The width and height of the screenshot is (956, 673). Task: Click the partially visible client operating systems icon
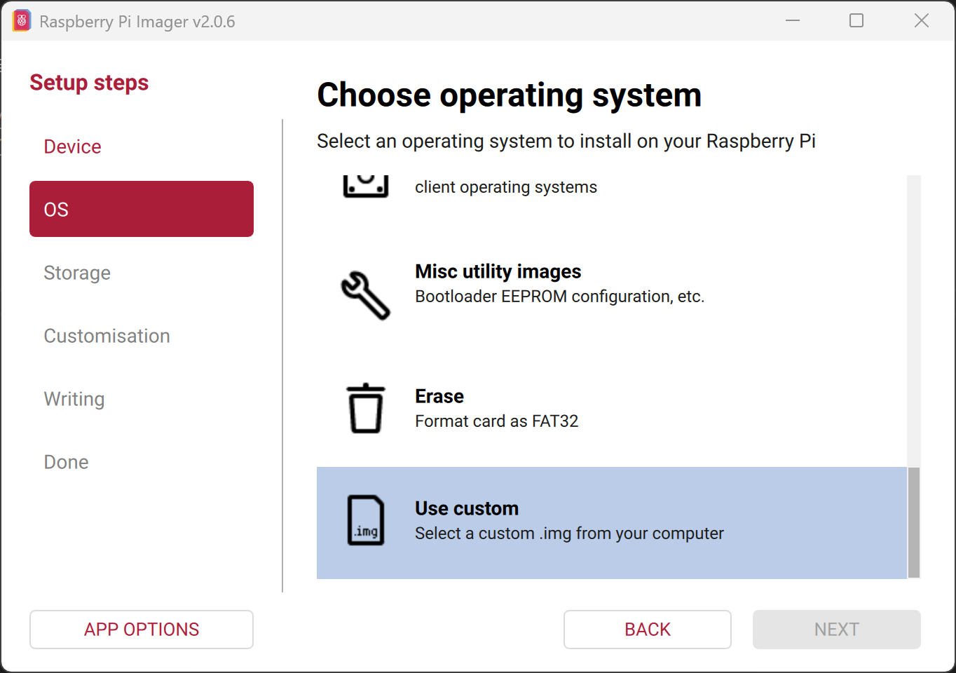pos(365,182)
